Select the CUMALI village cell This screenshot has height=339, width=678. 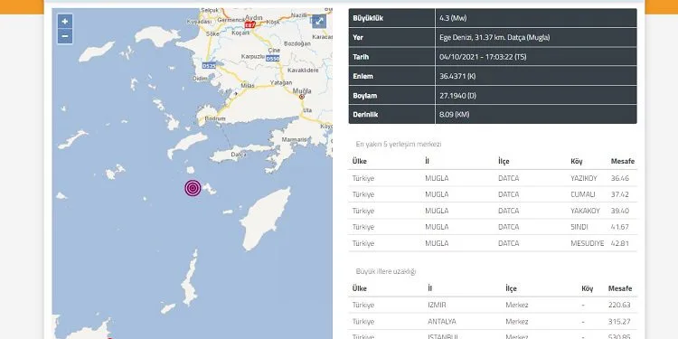pos(583,194)
